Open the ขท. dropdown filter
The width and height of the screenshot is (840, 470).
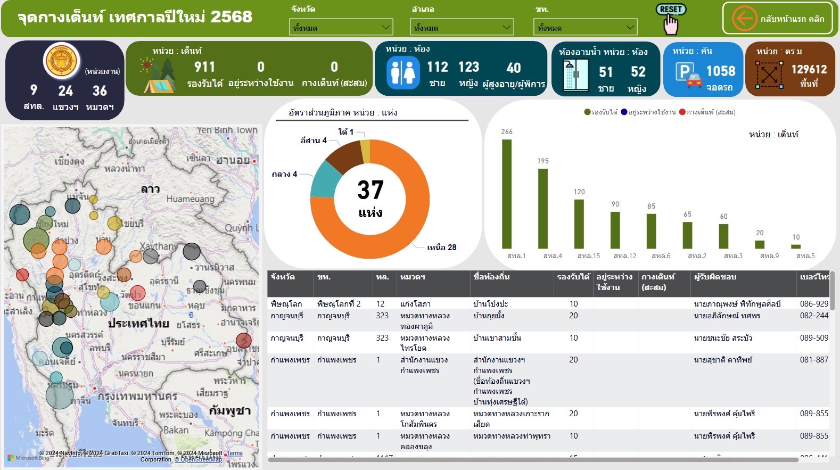[585, 27]
